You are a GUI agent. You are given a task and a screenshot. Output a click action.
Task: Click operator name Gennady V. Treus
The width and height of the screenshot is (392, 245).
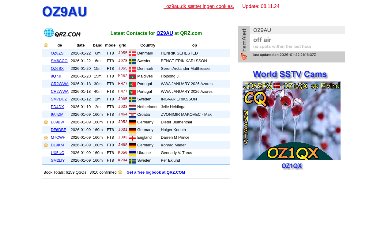click(176, 153)
